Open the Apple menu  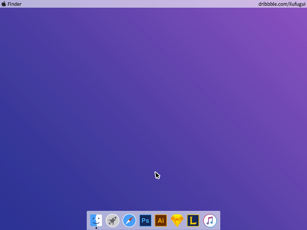coord(4,4)
